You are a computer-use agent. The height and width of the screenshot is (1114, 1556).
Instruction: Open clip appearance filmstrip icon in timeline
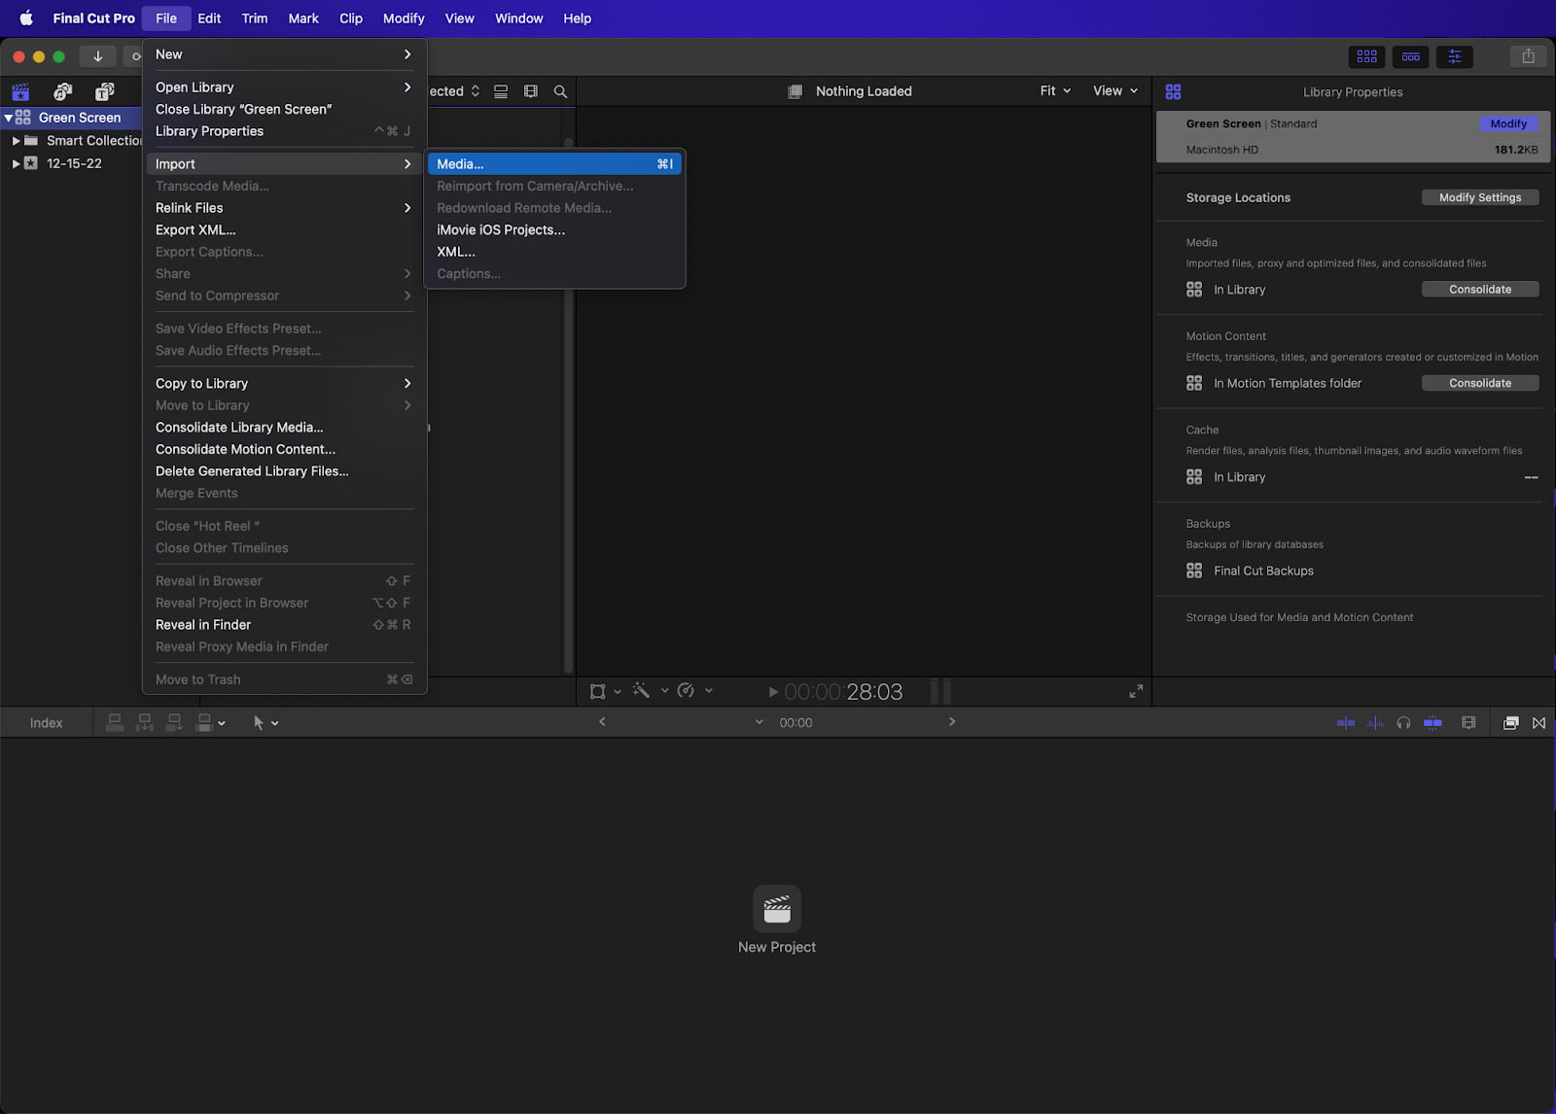1468,722
